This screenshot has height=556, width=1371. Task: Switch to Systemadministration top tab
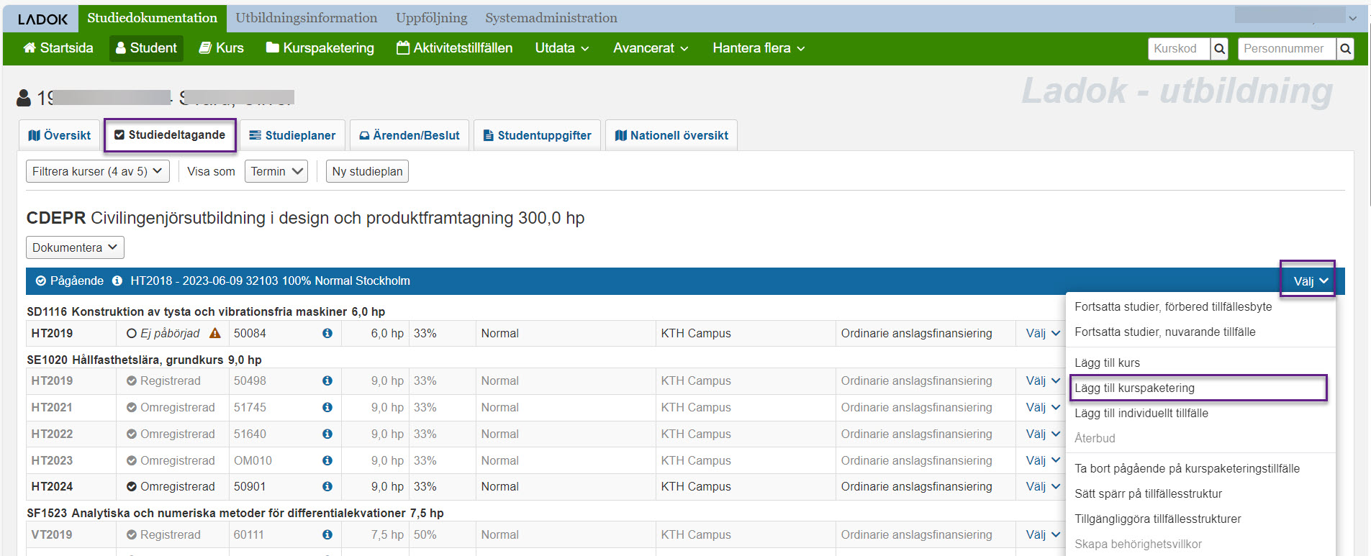(551, 18)
